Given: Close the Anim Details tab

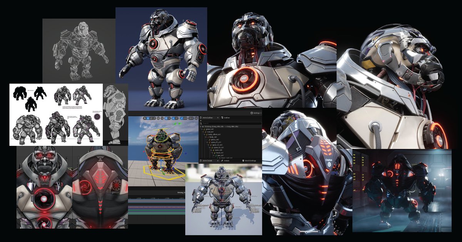Looking at the screenshot, I should click(218, 161).
